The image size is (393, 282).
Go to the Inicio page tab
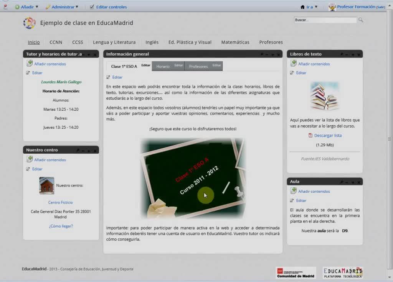click(x=34, y=42)
